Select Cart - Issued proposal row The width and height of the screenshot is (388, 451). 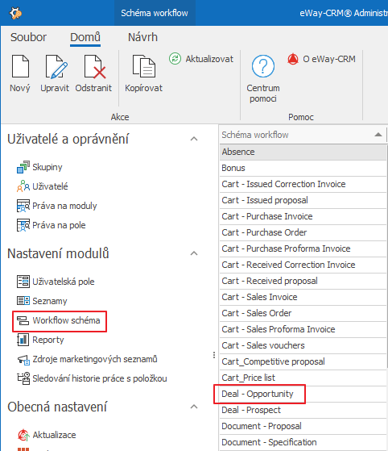point(303,200)
